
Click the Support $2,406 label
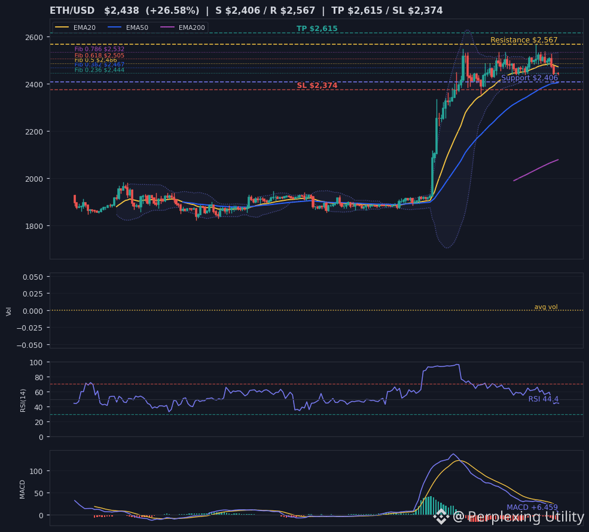(x=530, y=78)
